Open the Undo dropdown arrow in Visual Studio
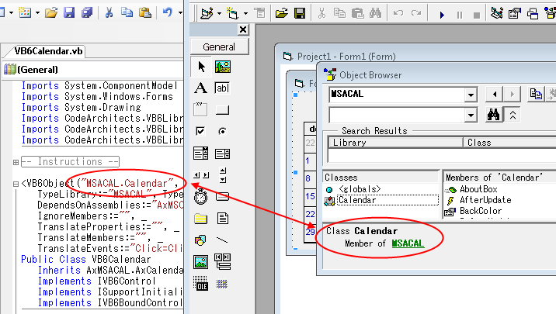This screenshot has width=556, height=314. click(x=180, y=12)
